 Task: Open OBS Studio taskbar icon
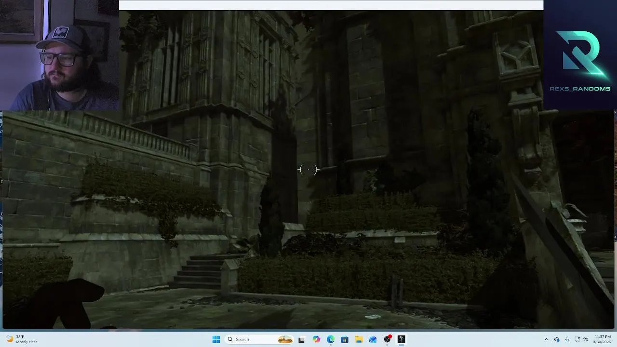pyautogui.click(x=387, y=339)
